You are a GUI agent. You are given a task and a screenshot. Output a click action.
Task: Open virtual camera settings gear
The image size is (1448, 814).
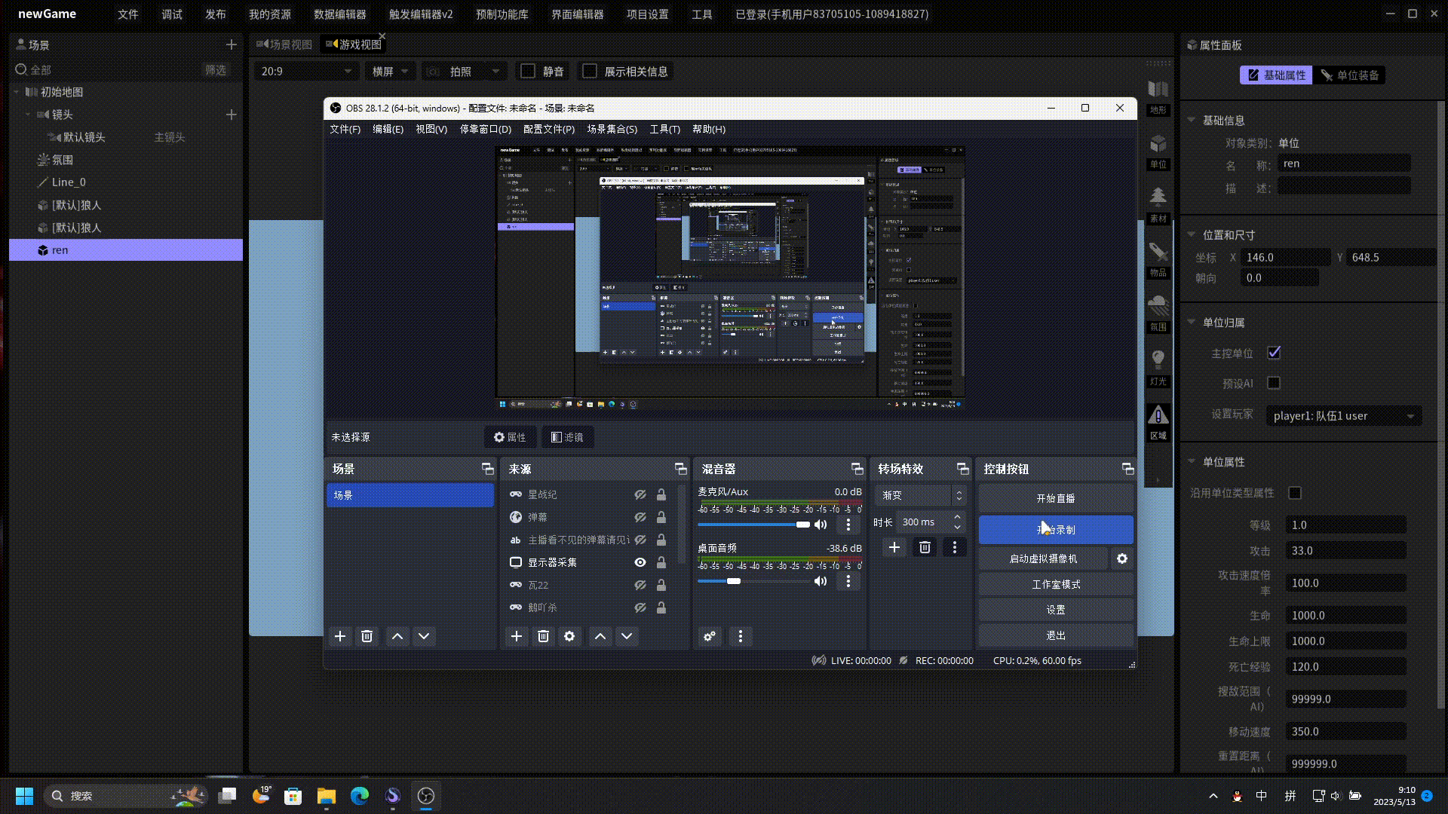click(1121, 558)
